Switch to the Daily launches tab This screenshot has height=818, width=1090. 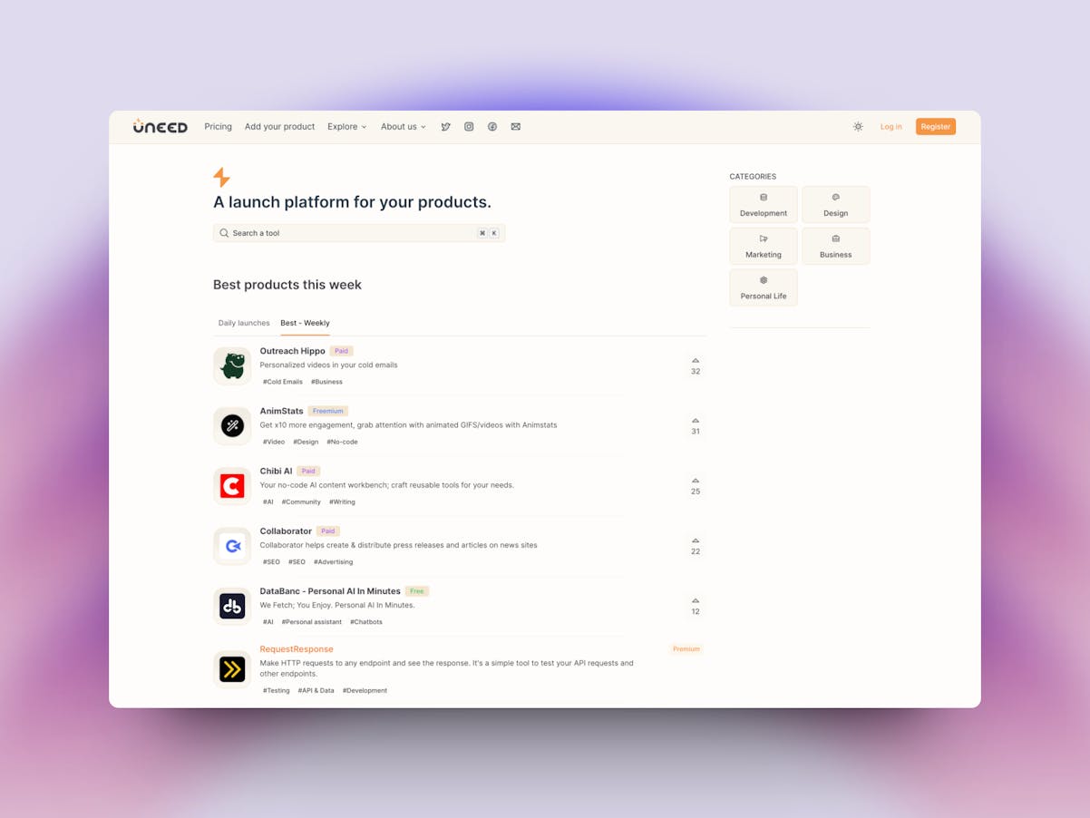point(244,323)
